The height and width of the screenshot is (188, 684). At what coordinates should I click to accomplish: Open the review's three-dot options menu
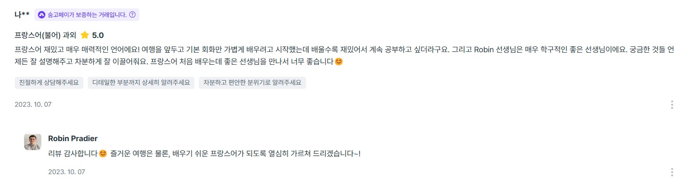(x=671, y=105)
